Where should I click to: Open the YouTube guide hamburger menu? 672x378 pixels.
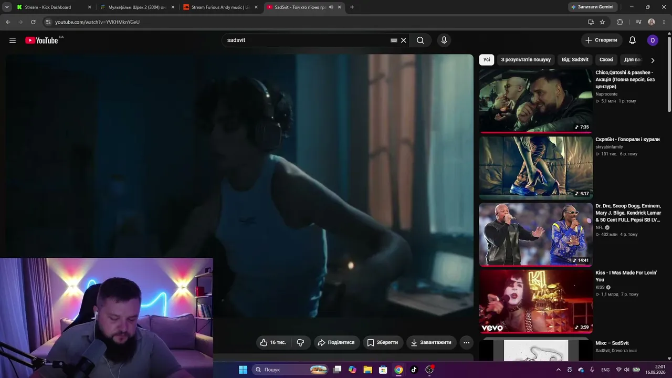coord(13,40)
